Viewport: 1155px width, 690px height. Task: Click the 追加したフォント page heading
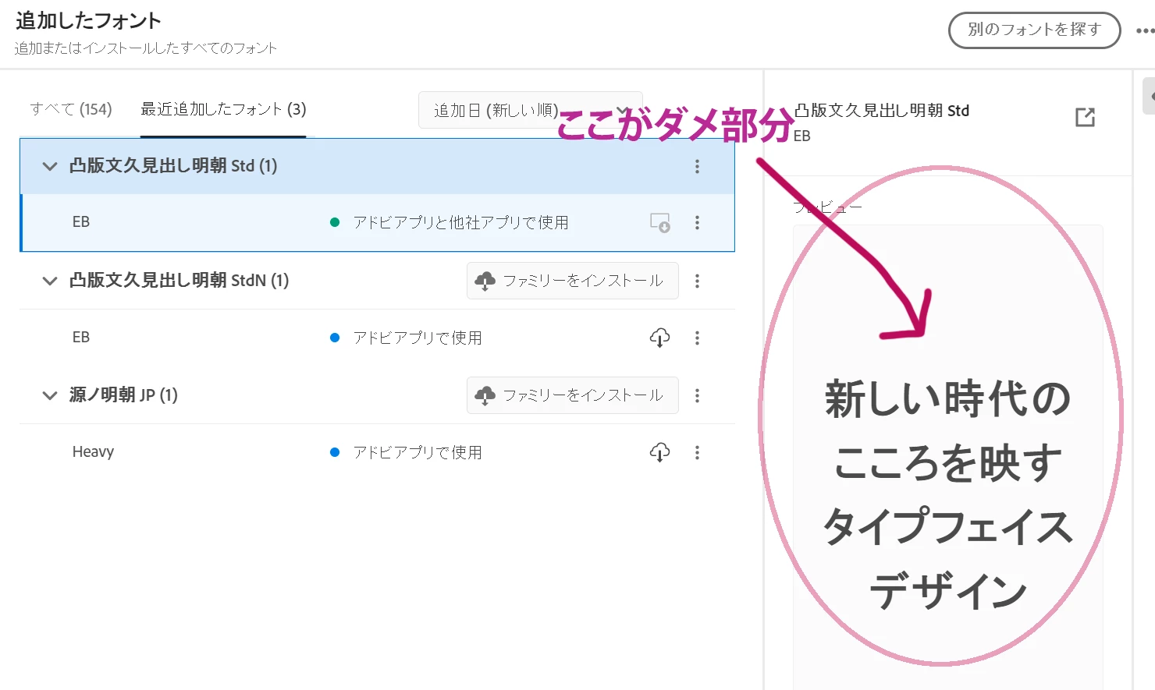click(88, 20)
